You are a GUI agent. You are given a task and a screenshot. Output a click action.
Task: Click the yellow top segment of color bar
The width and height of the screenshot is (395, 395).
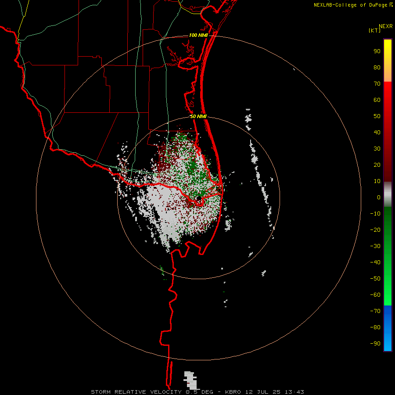tap(388, 61)
